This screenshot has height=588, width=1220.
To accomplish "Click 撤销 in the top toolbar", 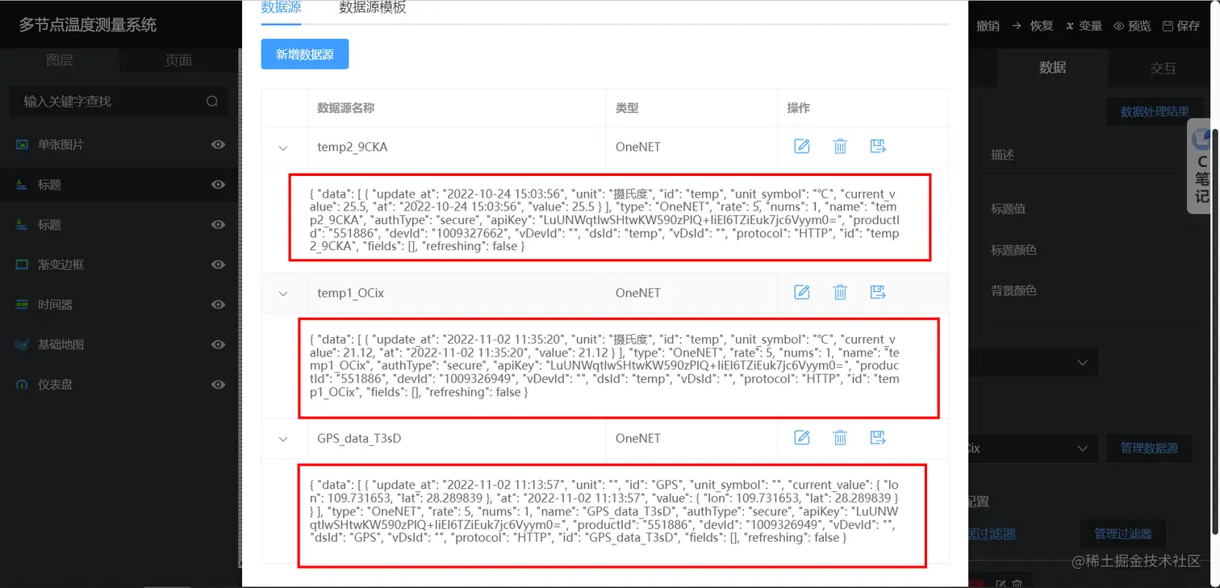I will tap(988, 26).
